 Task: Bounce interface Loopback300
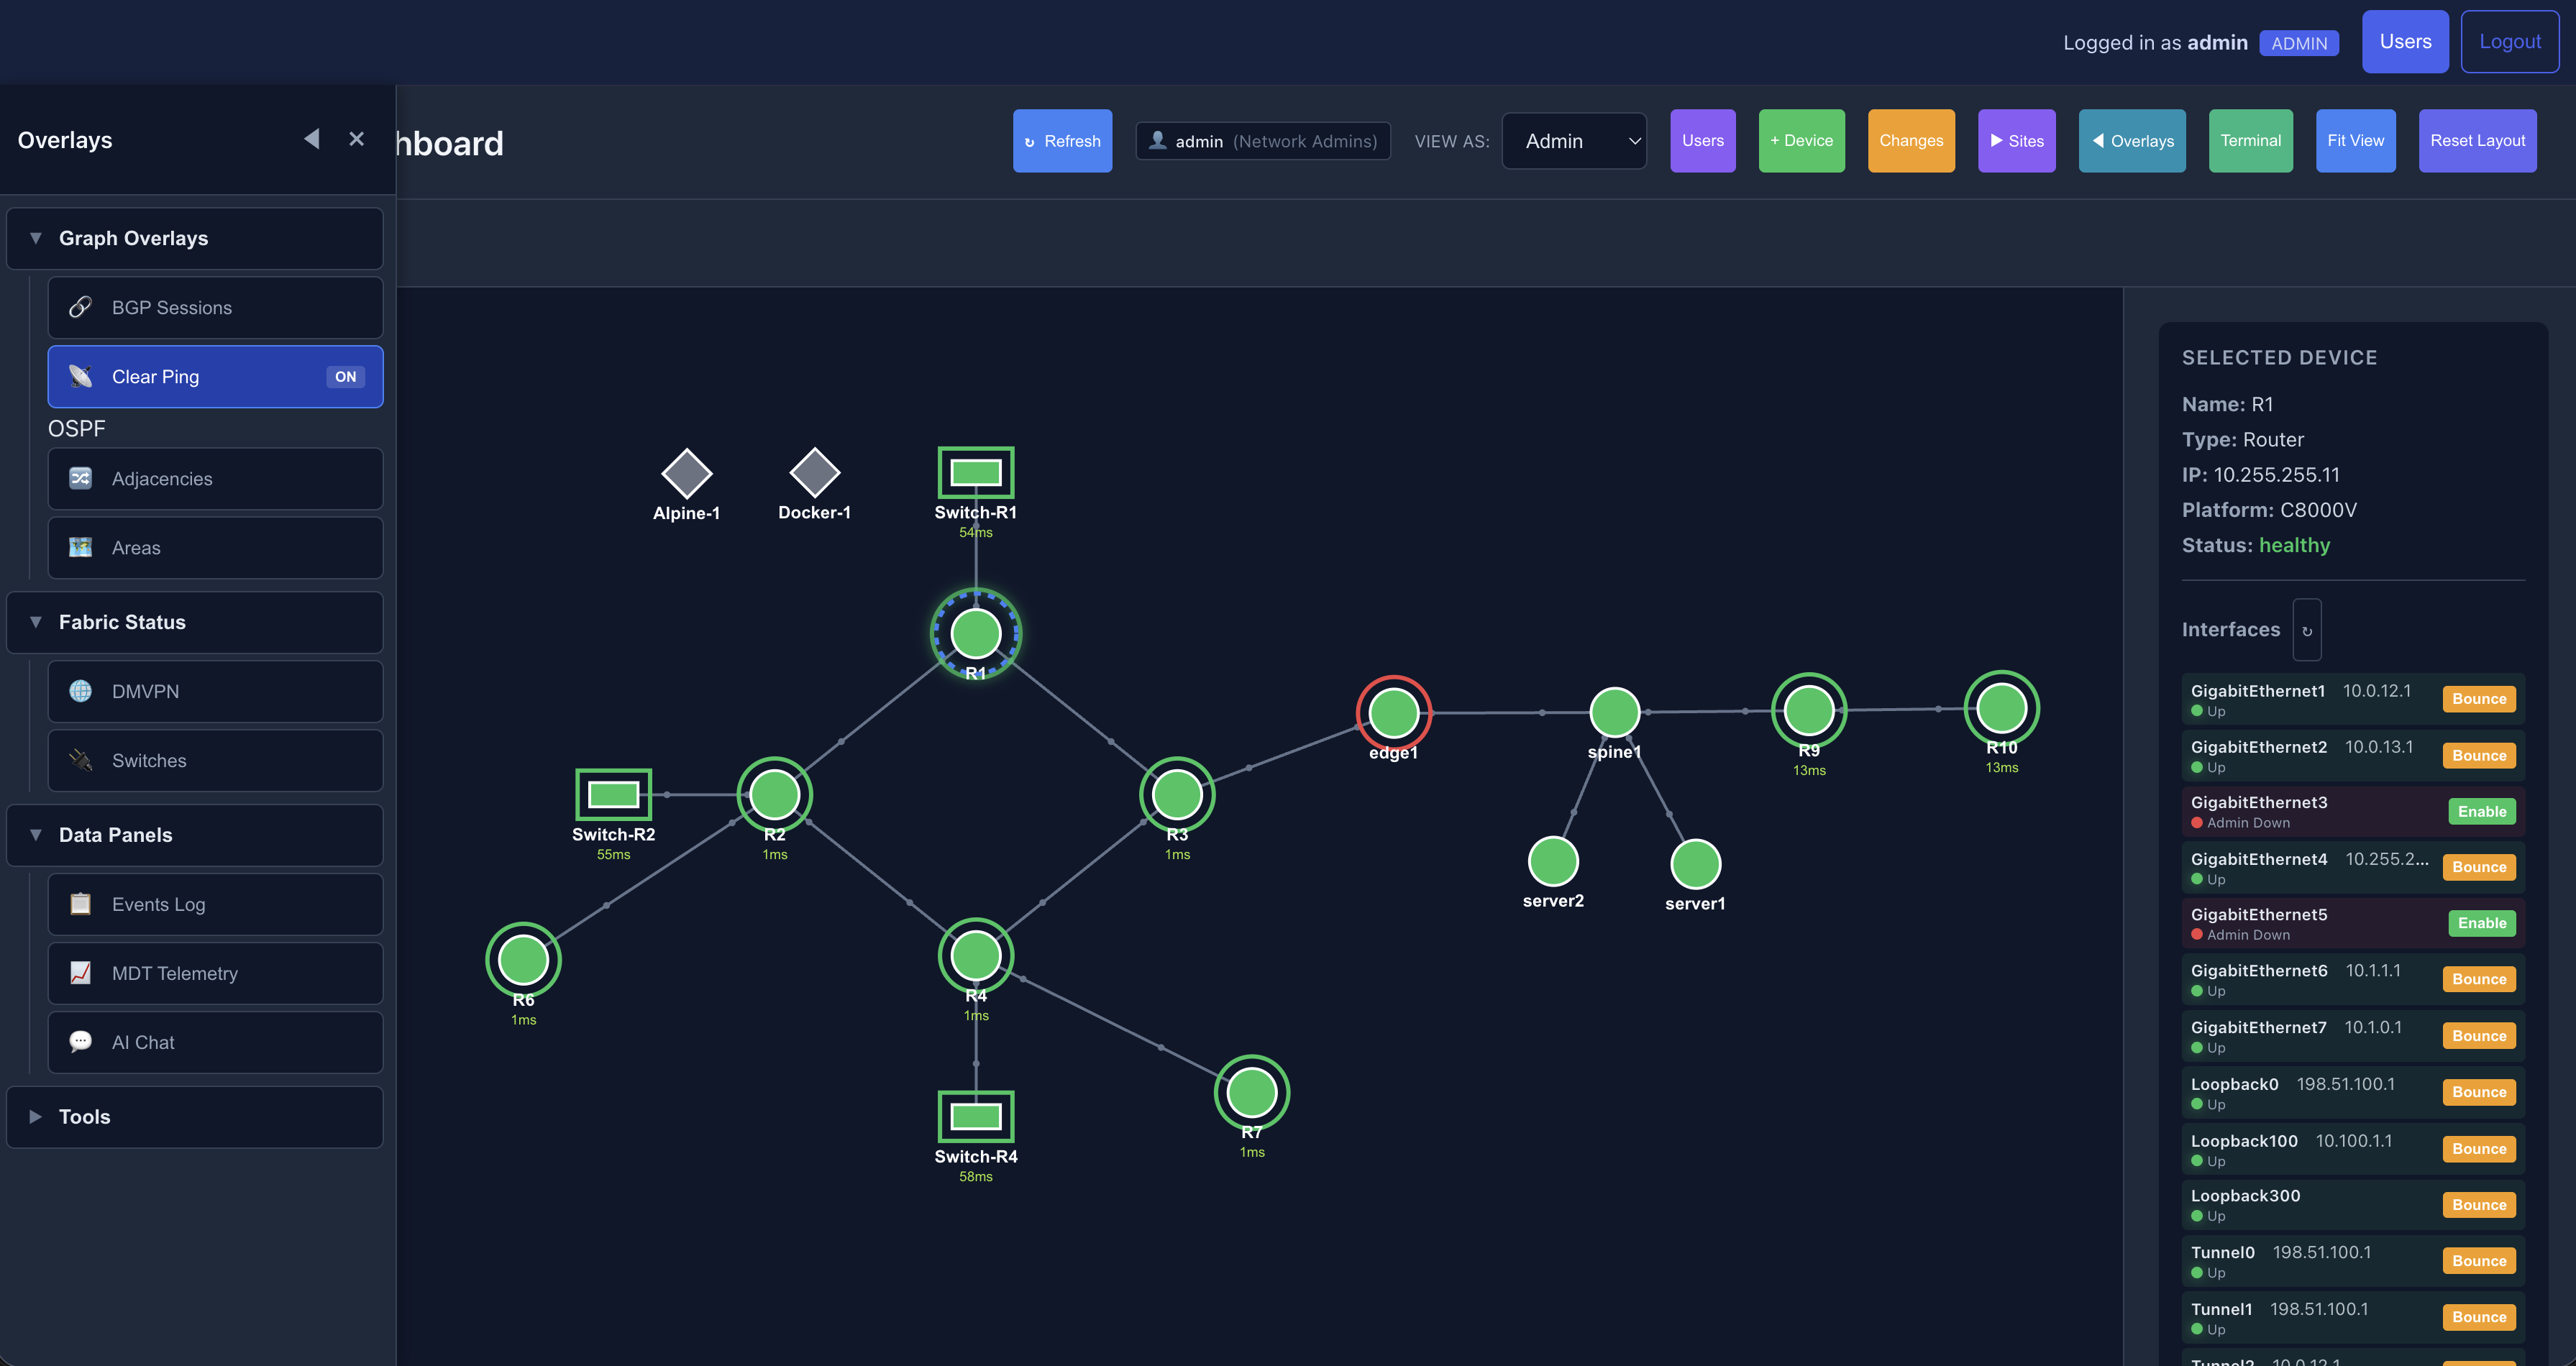click(x=2479, y=1205)
